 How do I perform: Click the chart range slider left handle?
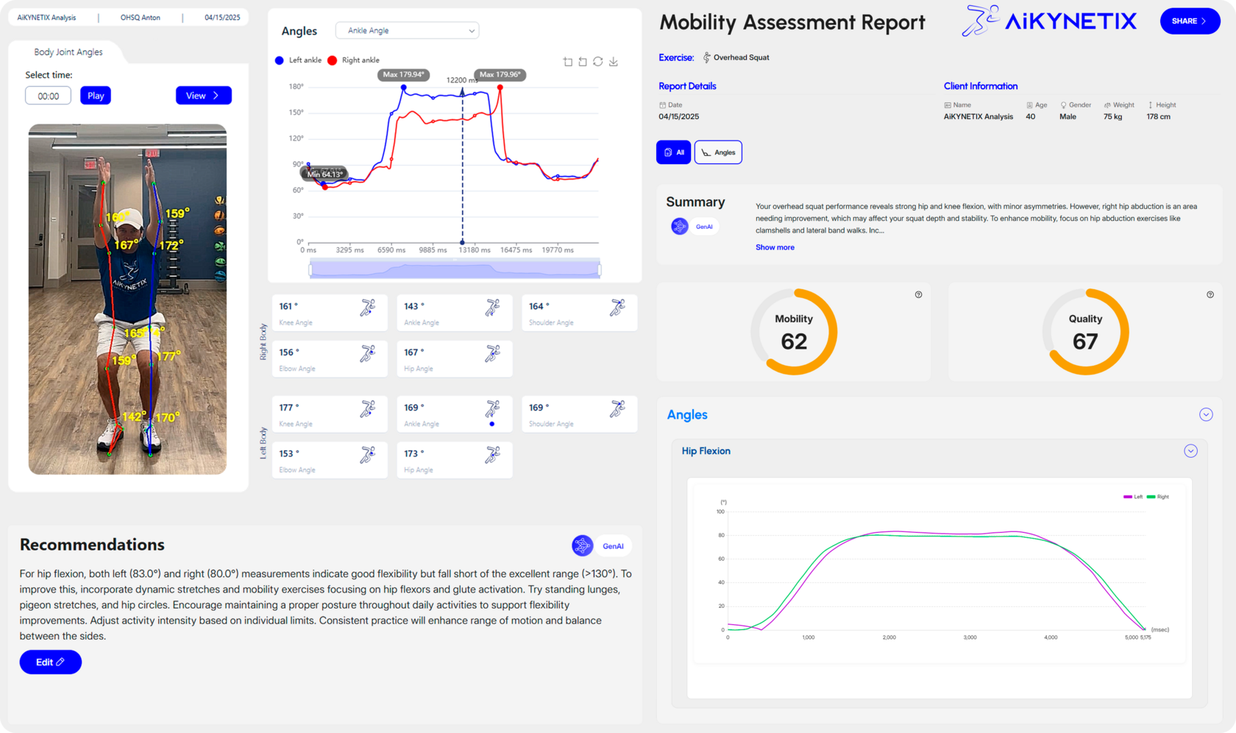pos(310,270)
